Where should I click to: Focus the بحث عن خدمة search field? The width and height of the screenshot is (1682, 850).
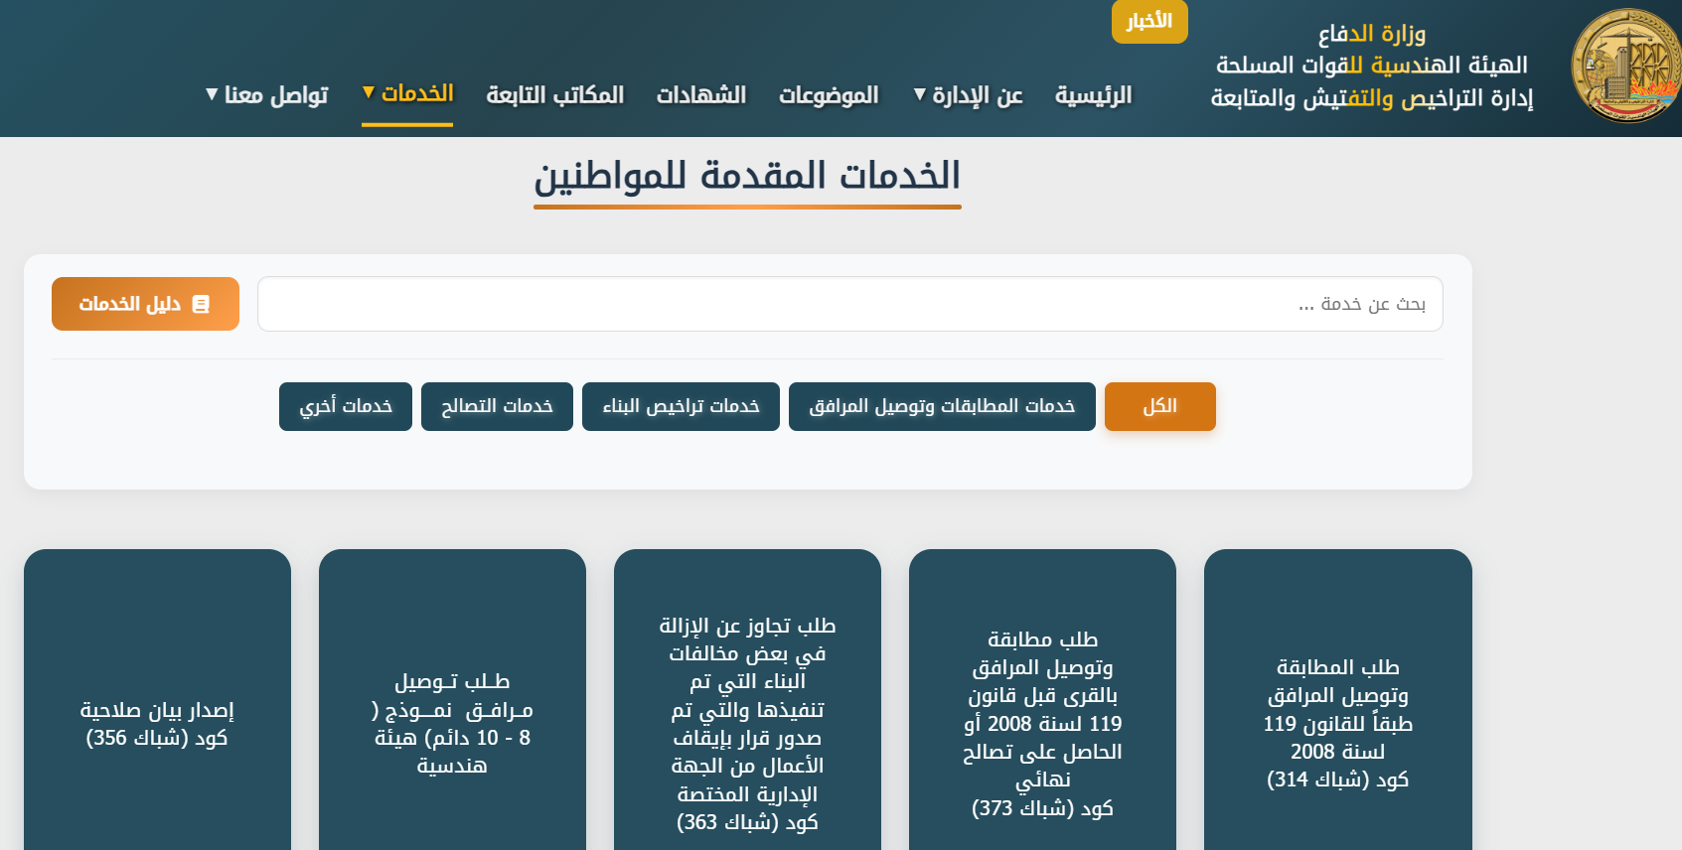coord(849,304)
